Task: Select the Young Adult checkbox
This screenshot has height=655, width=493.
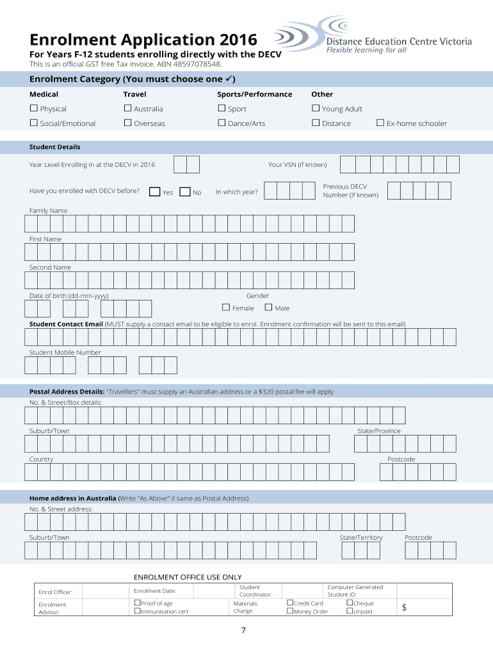Action: point(316,109)
